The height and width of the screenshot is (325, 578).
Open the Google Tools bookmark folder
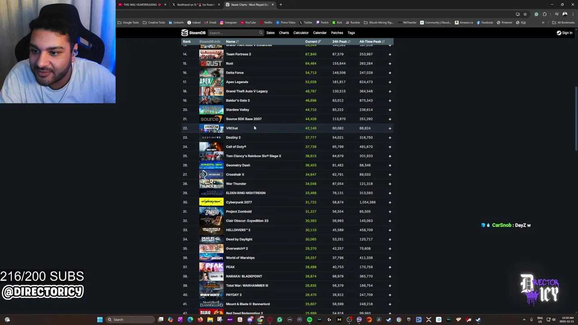(128, 23)
